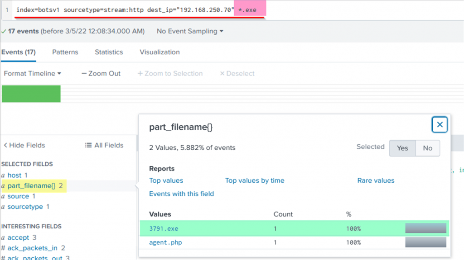464x260 pixels.
Task: Click the green timeline bar
Action: 31,94
